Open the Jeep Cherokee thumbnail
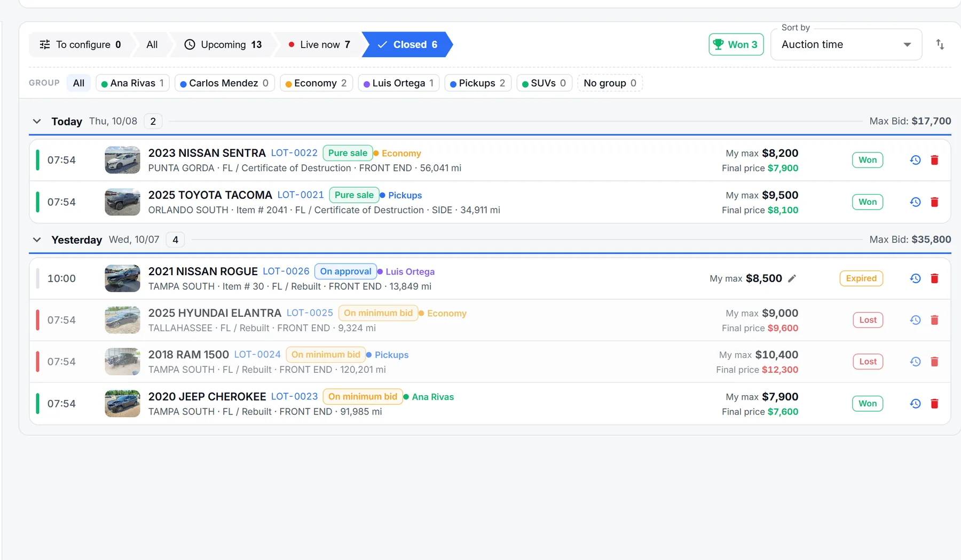The width and height of the screenshot is (961, 560). (122, 404)
